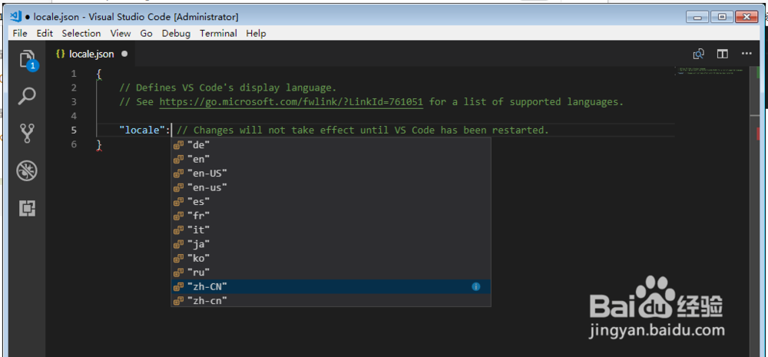
Task: Click the Open Changes icon in editor toolbar
Action: [698, 54]
